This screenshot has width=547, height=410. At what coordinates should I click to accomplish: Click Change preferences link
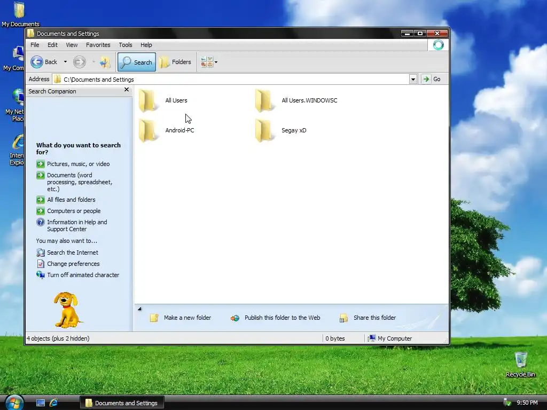click(73, 264)
